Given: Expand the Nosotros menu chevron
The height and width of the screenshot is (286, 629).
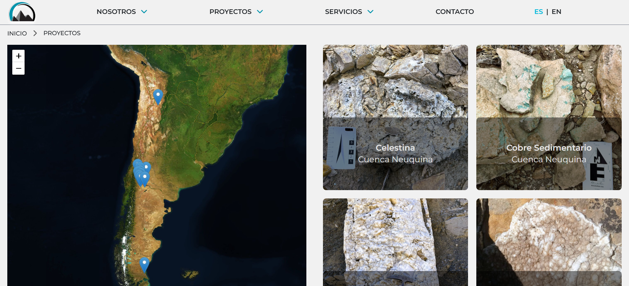Looking at the screenshot, I should coord(144,12).
